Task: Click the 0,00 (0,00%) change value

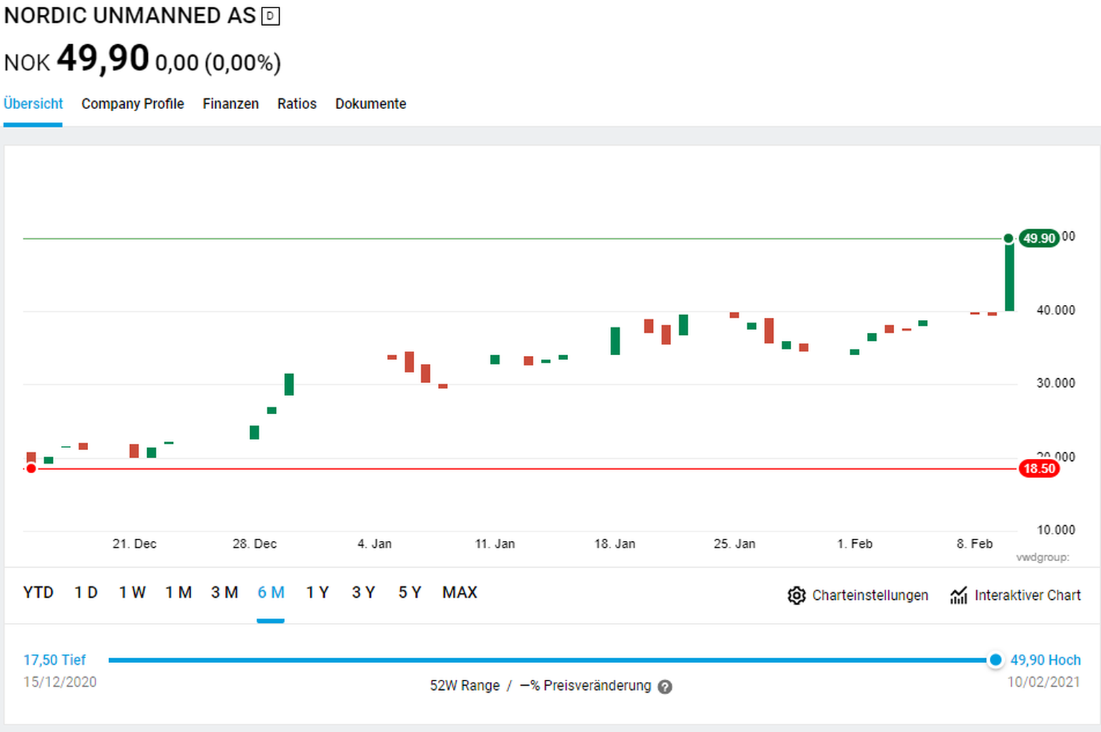Action: 218,63
